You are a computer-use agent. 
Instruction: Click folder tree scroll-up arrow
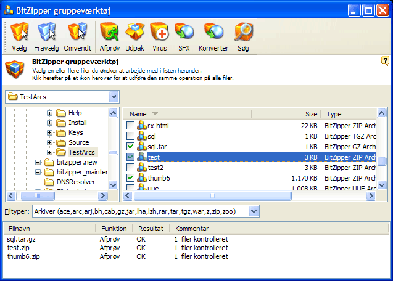[114, 113]
